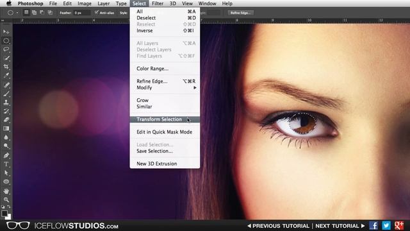410x231 pixels.
Task: Choose Grow from the Select menu
Action: [165, 100]
